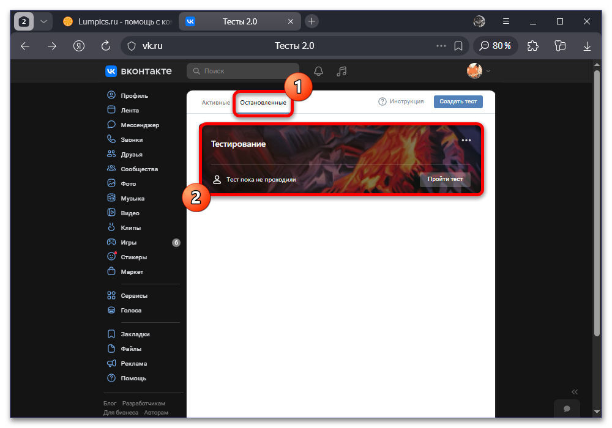Open the browser sidebar collections icon
Viewport: 612px width, 428px height.
point(560,46)
